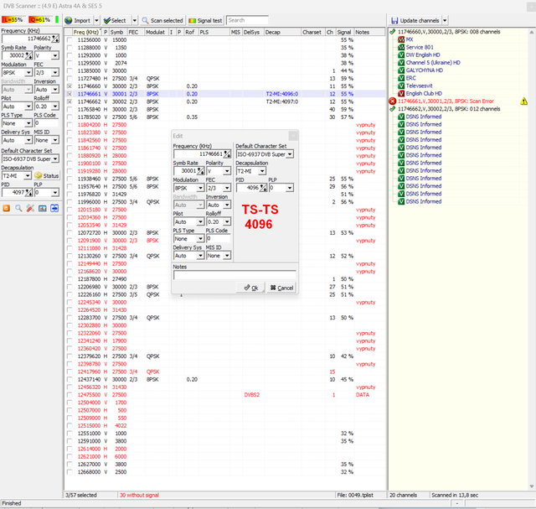Open Modulation dropdown in left panel
Screen dimensions: 536x509
pos(28,73)
